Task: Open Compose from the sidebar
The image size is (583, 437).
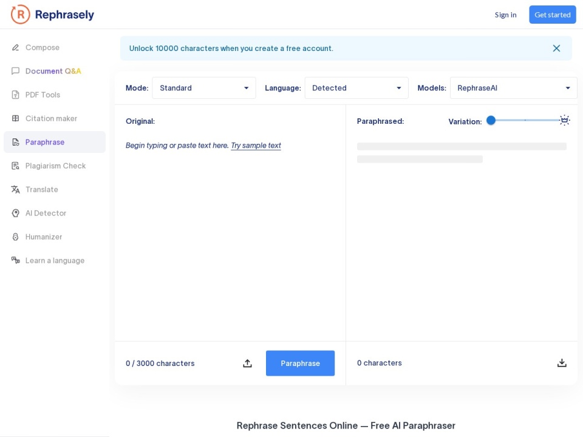Action: click(55, 47)
